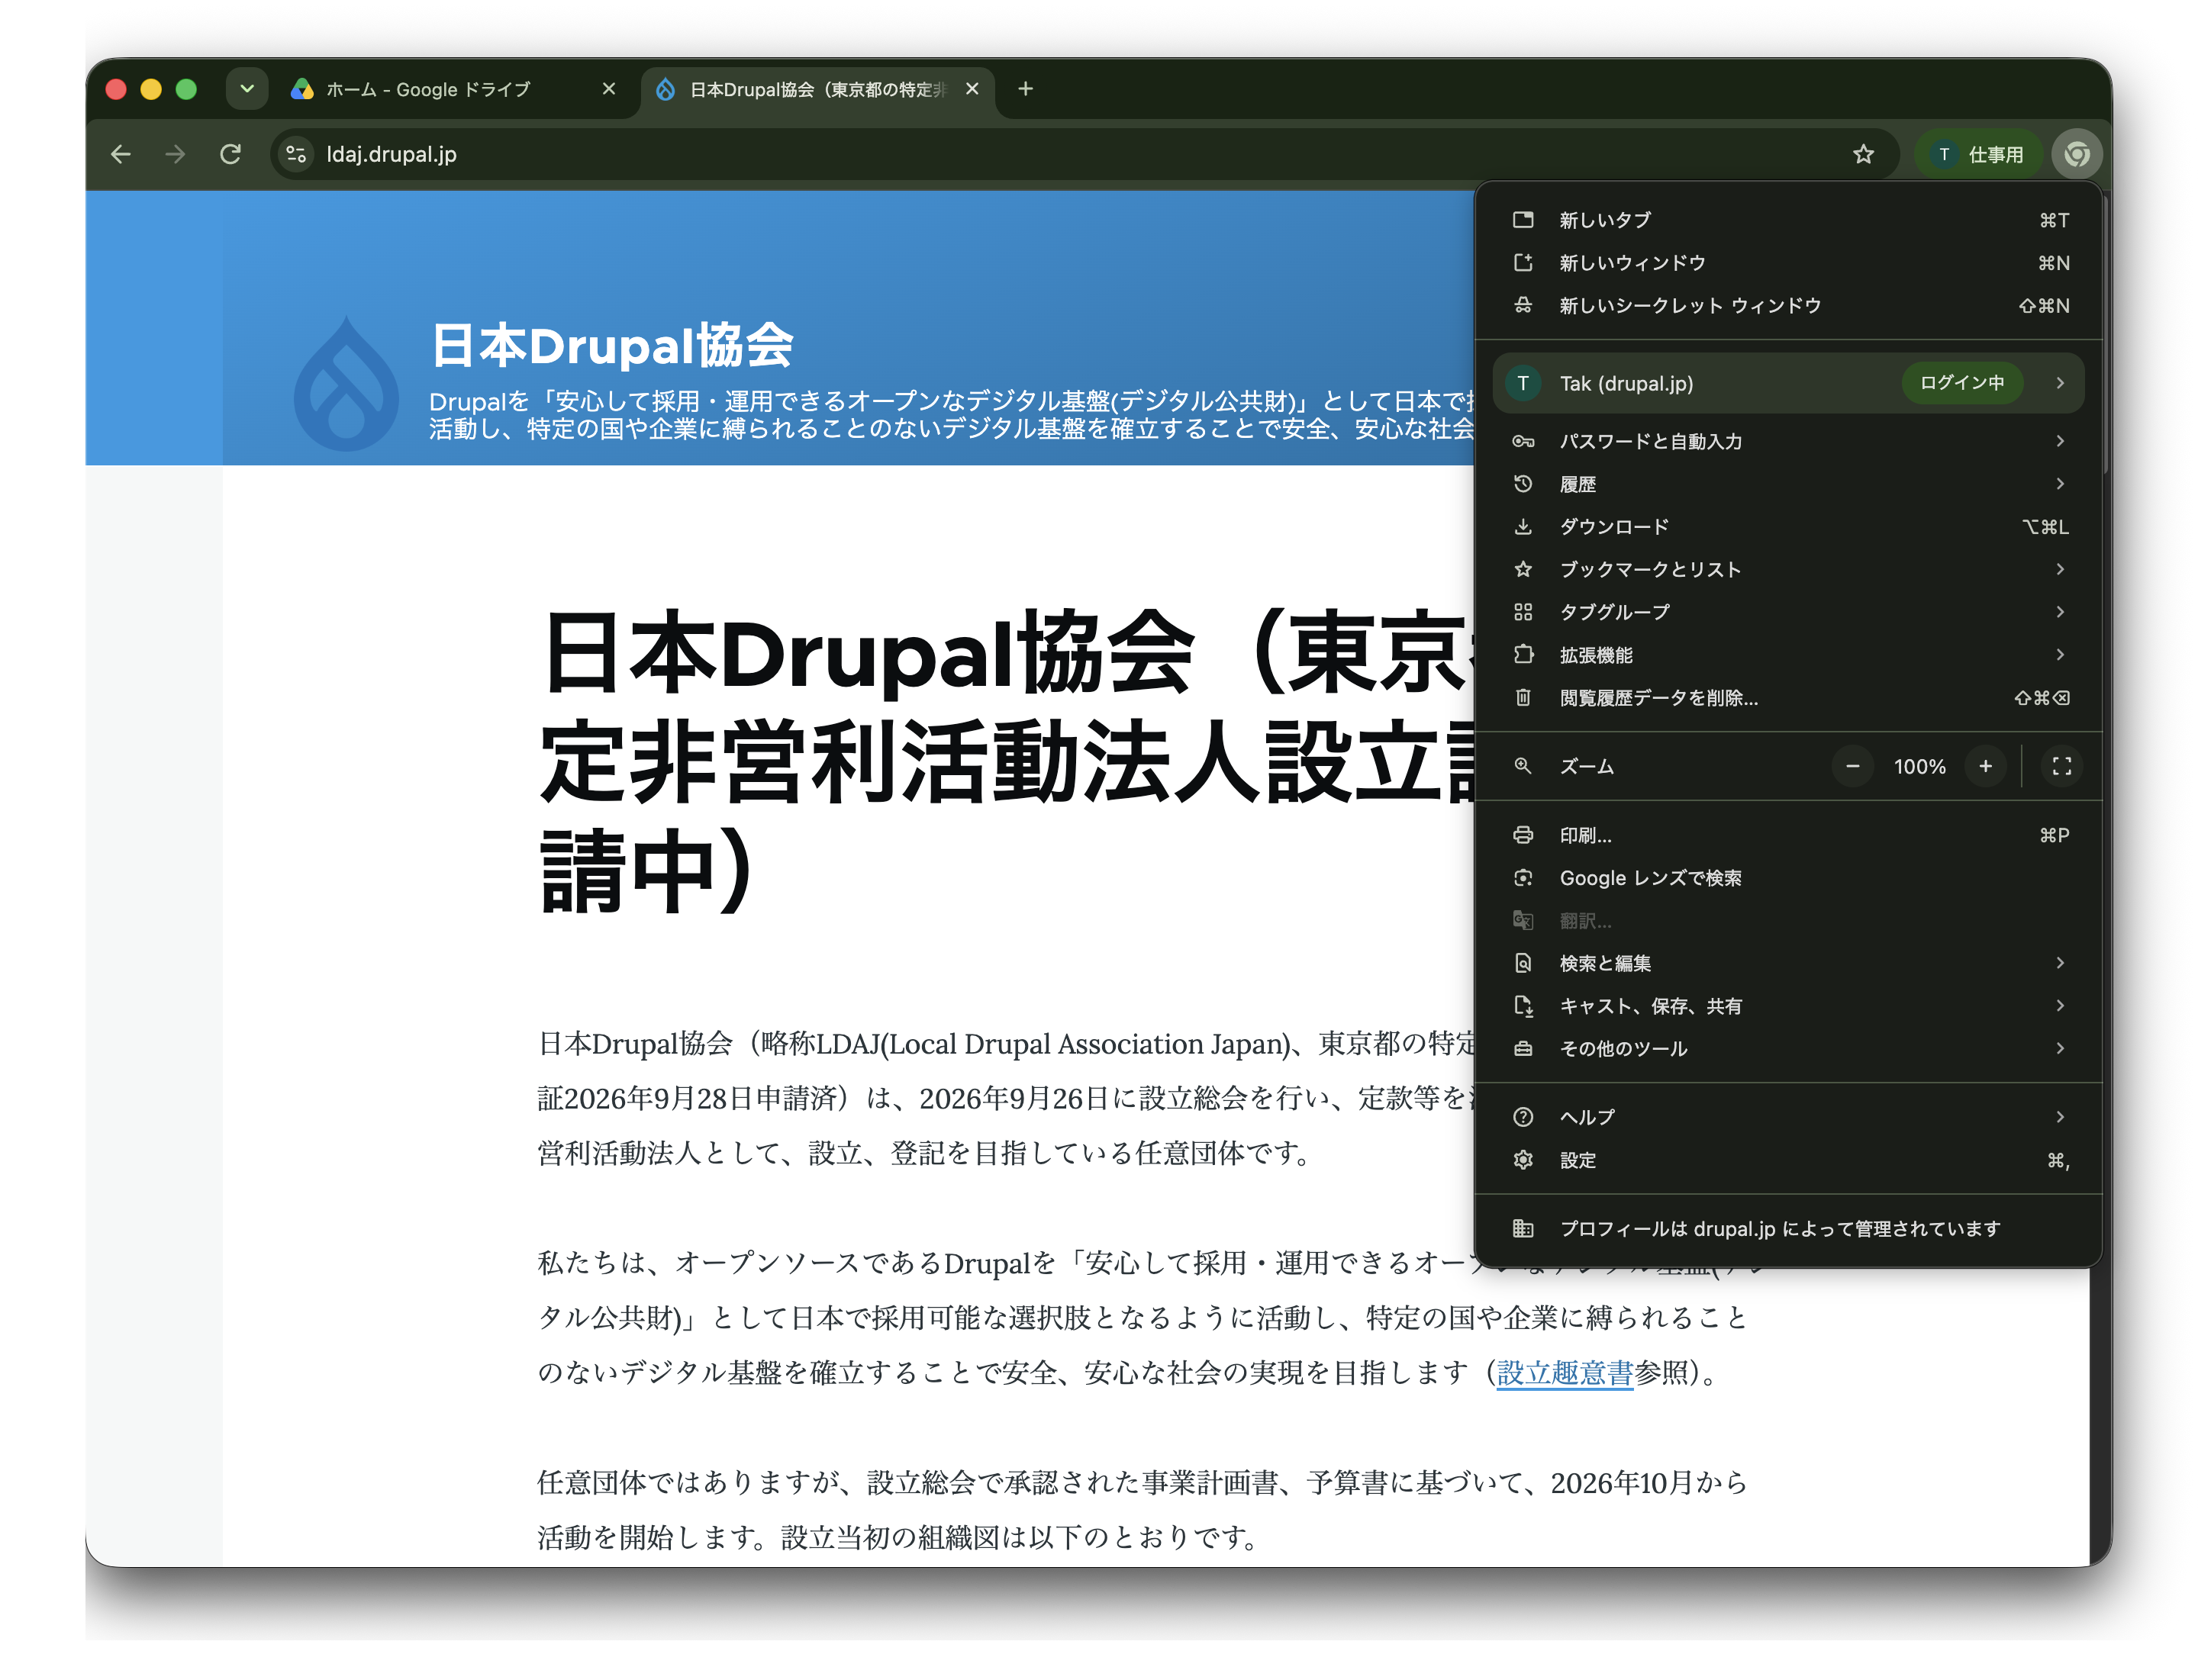Click the browser back arrow
The image size is (2198, 1680).
tap(120, 154)
